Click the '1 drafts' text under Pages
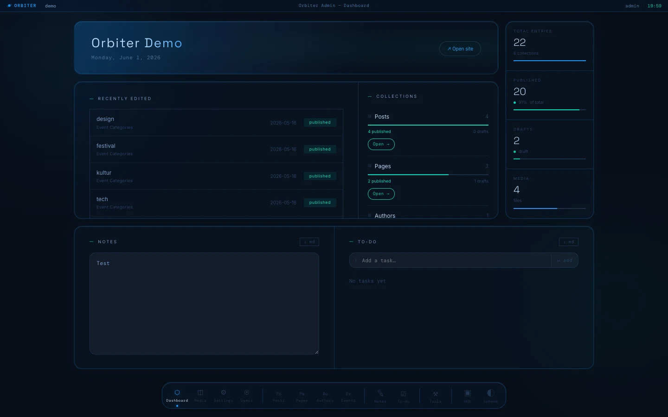Viewport: 668px width, 417px height. coord(481,181)
